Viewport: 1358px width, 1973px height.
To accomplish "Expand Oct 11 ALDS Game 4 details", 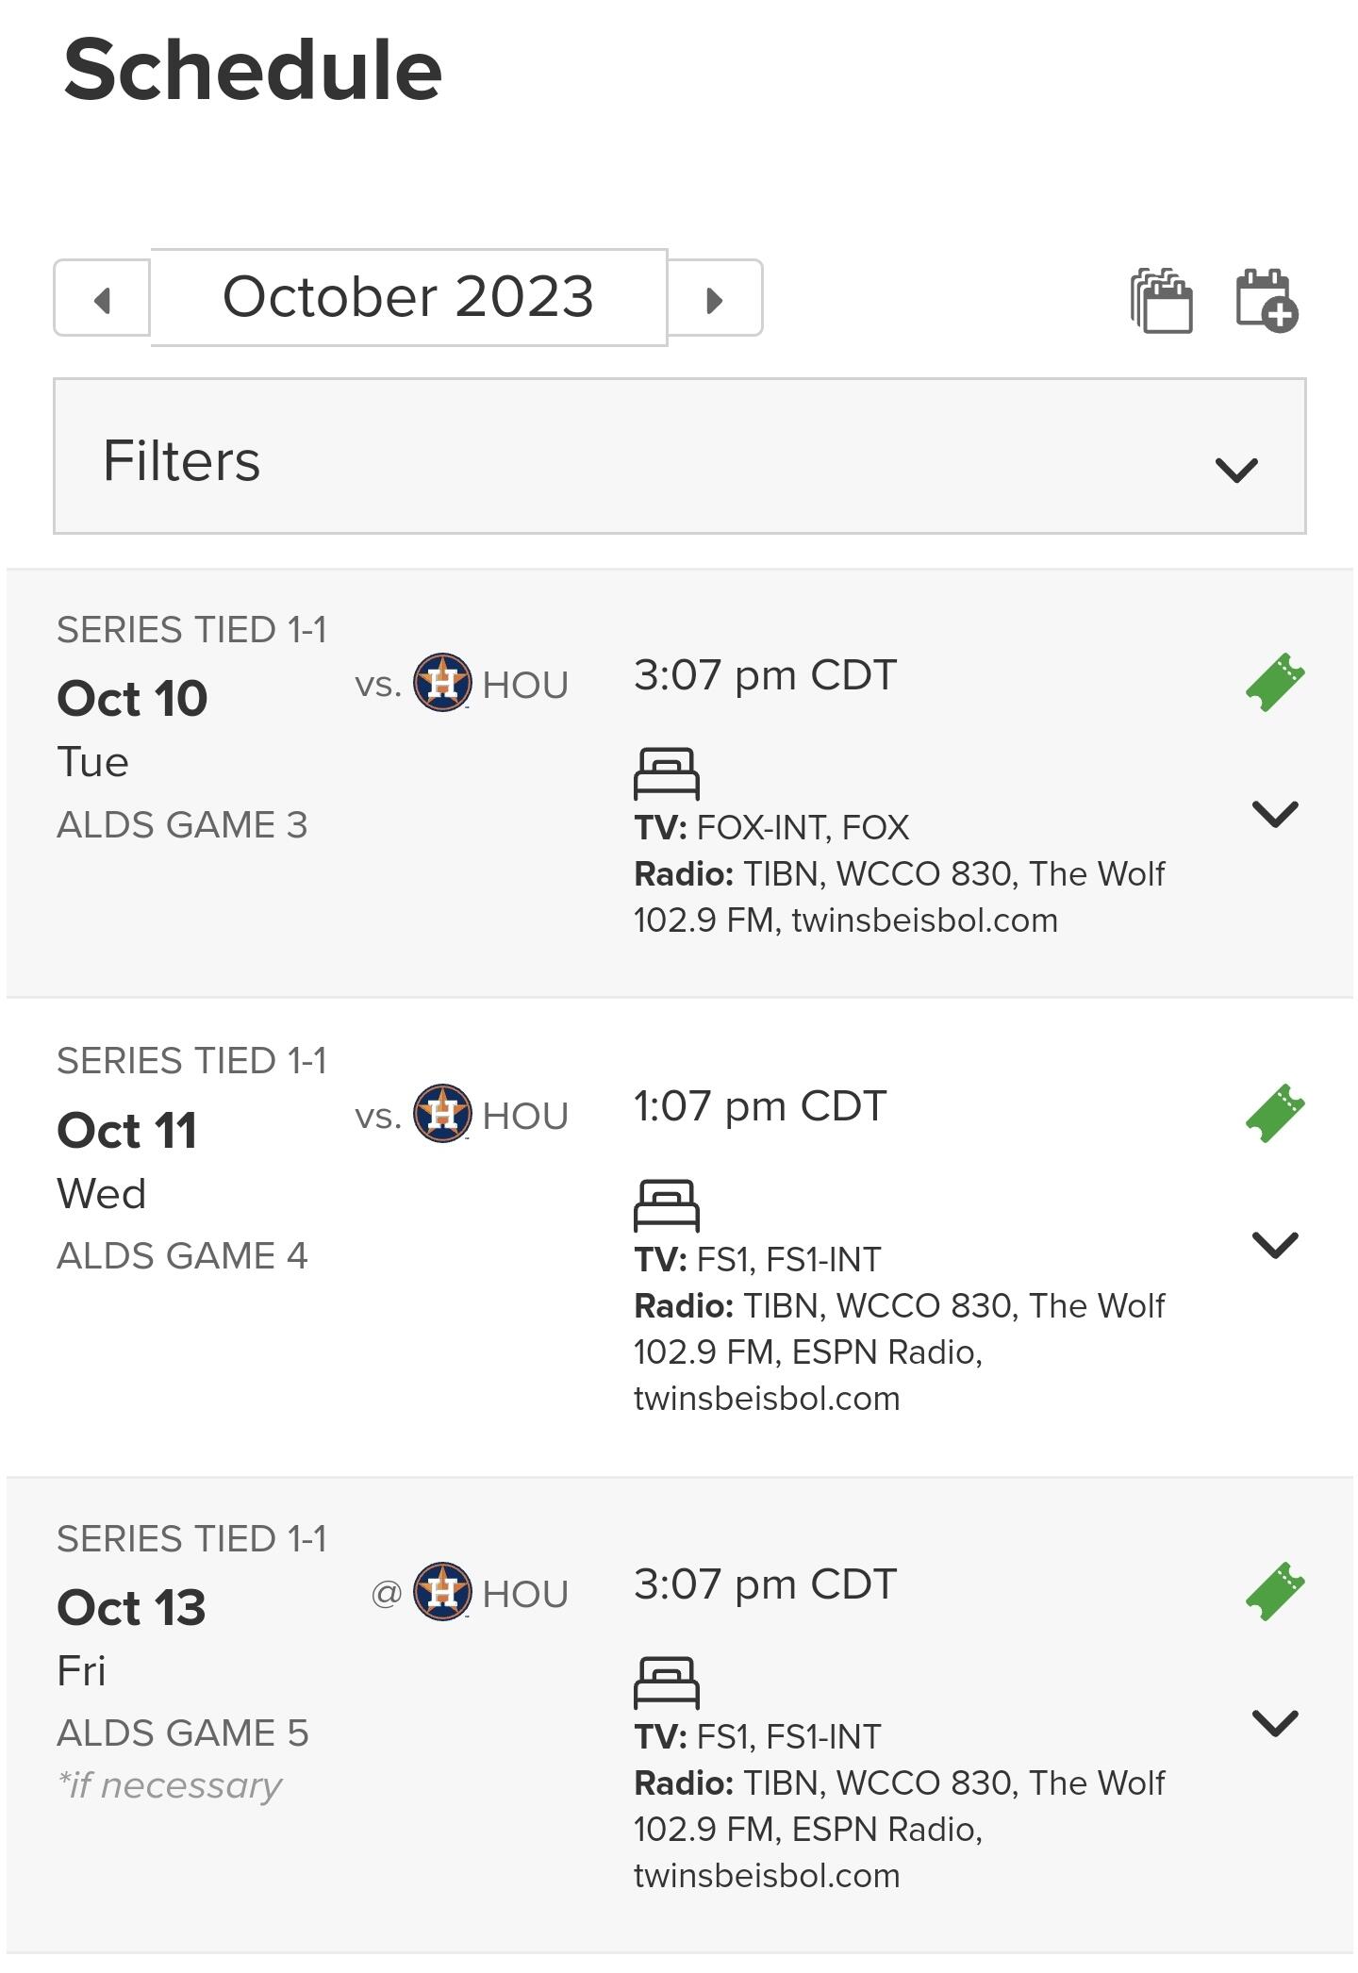I will click(x=1275, y=1245).
